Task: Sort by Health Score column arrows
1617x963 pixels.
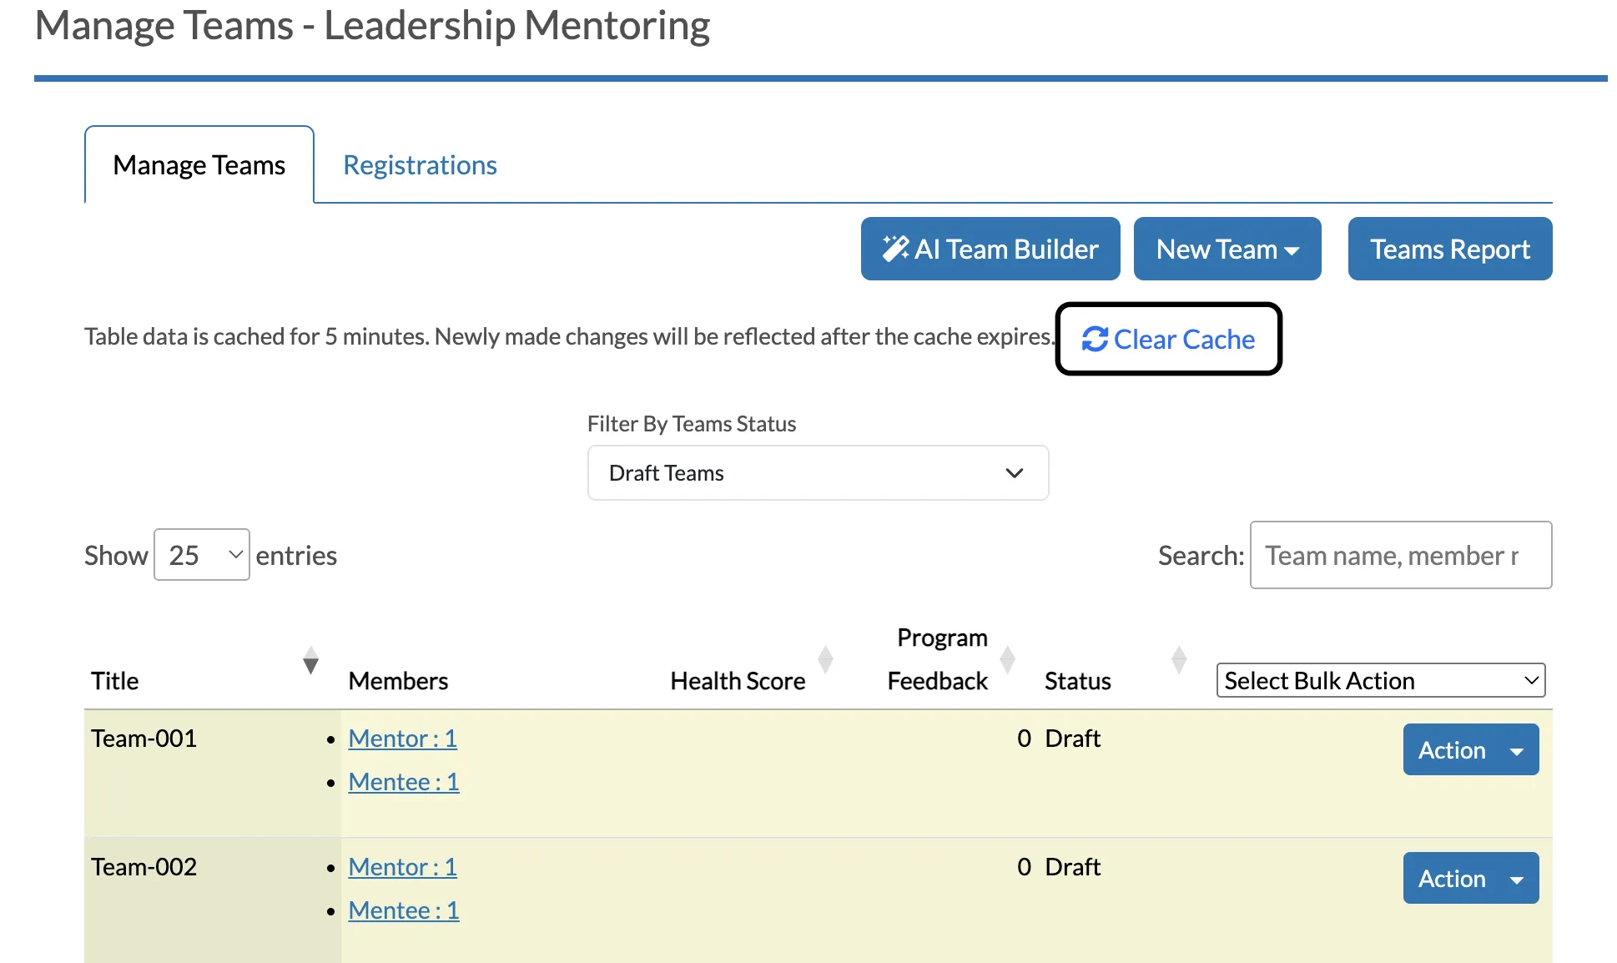Action: point(825,659)
